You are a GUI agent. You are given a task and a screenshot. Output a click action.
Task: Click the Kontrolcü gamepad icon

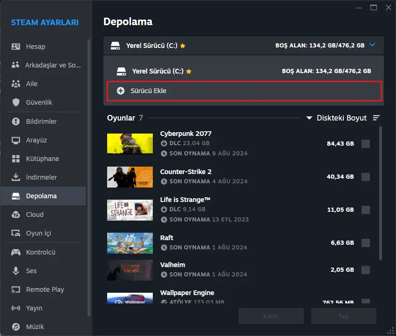[16, 252]
